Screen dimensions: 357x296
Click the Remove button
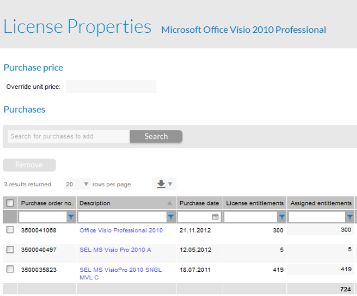pos(29,165)
